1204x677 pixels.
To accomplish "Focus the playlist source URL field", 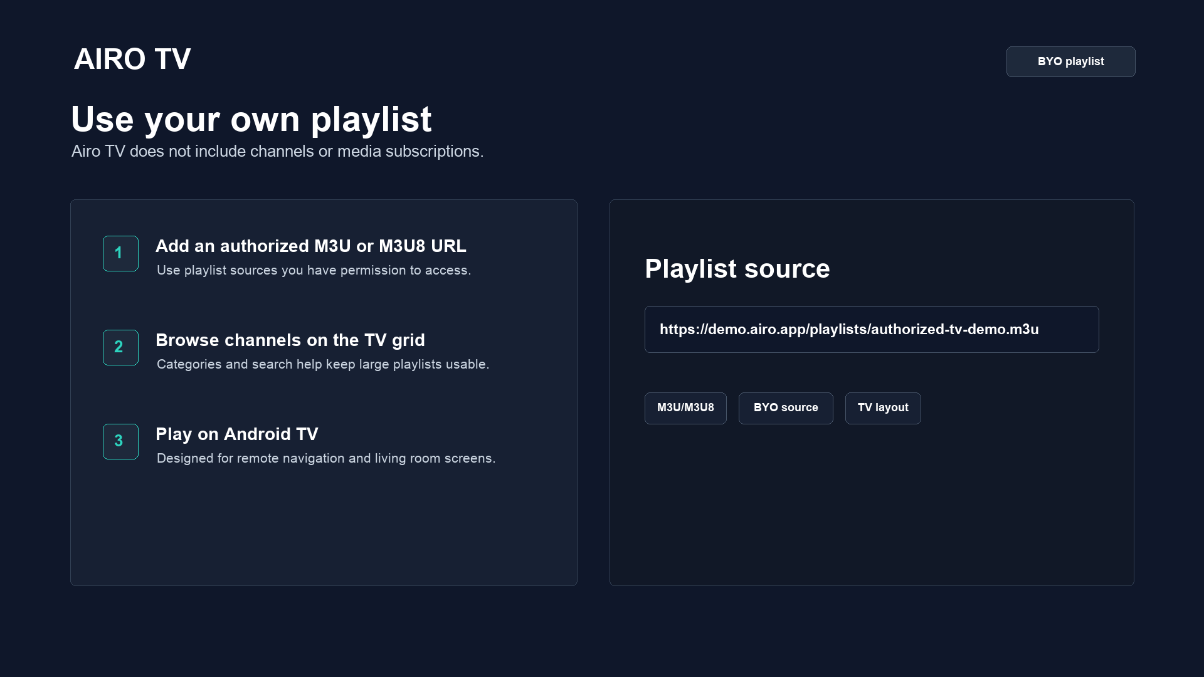I will pos(872,329).
